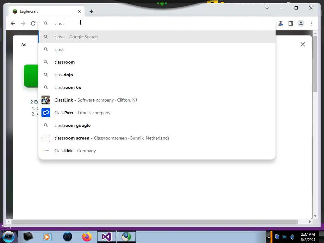Viewport: 324px width, 243px height.
Task: Click the page's vertical scrollbar thumb
Action: (315, 64)
